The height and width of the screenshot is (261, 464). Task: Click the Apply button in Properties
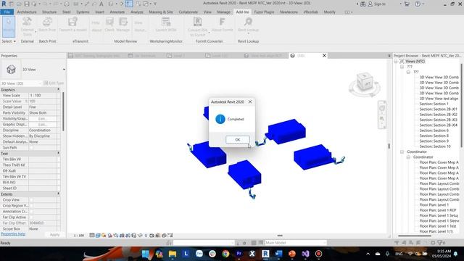coord(55,235)
